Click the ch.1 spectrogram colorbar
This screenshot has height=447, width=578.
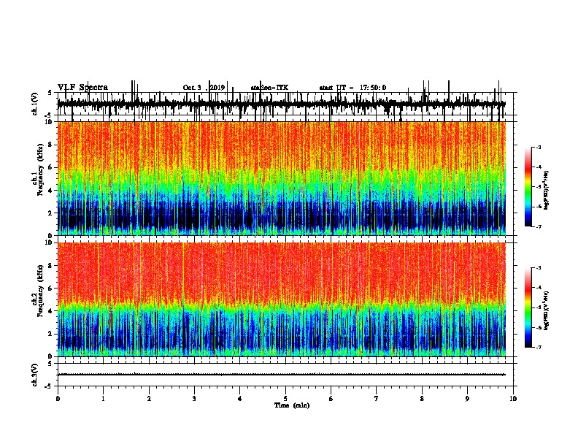528,187
